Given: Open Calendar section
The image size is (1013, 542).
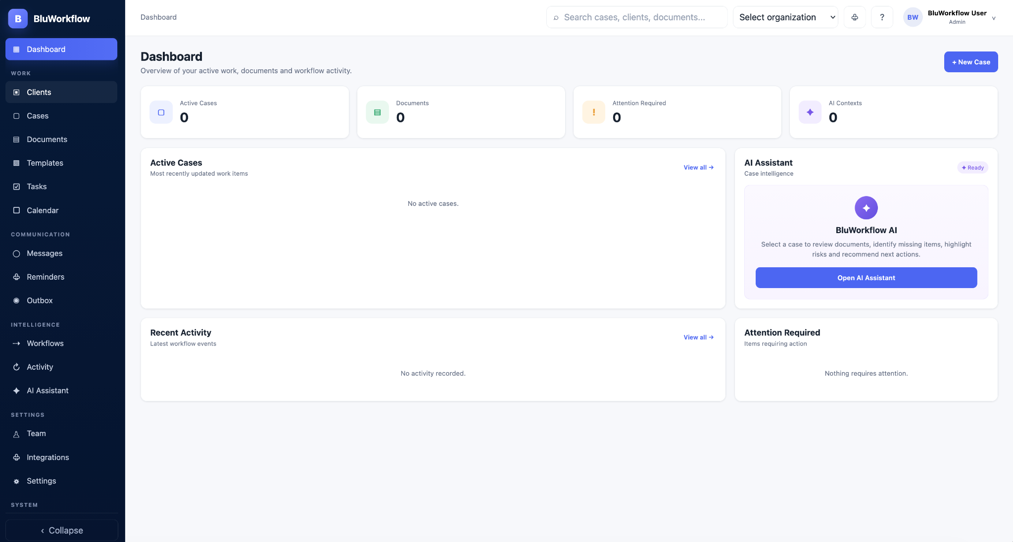Looking at the screenshot, I should [61, 210].
